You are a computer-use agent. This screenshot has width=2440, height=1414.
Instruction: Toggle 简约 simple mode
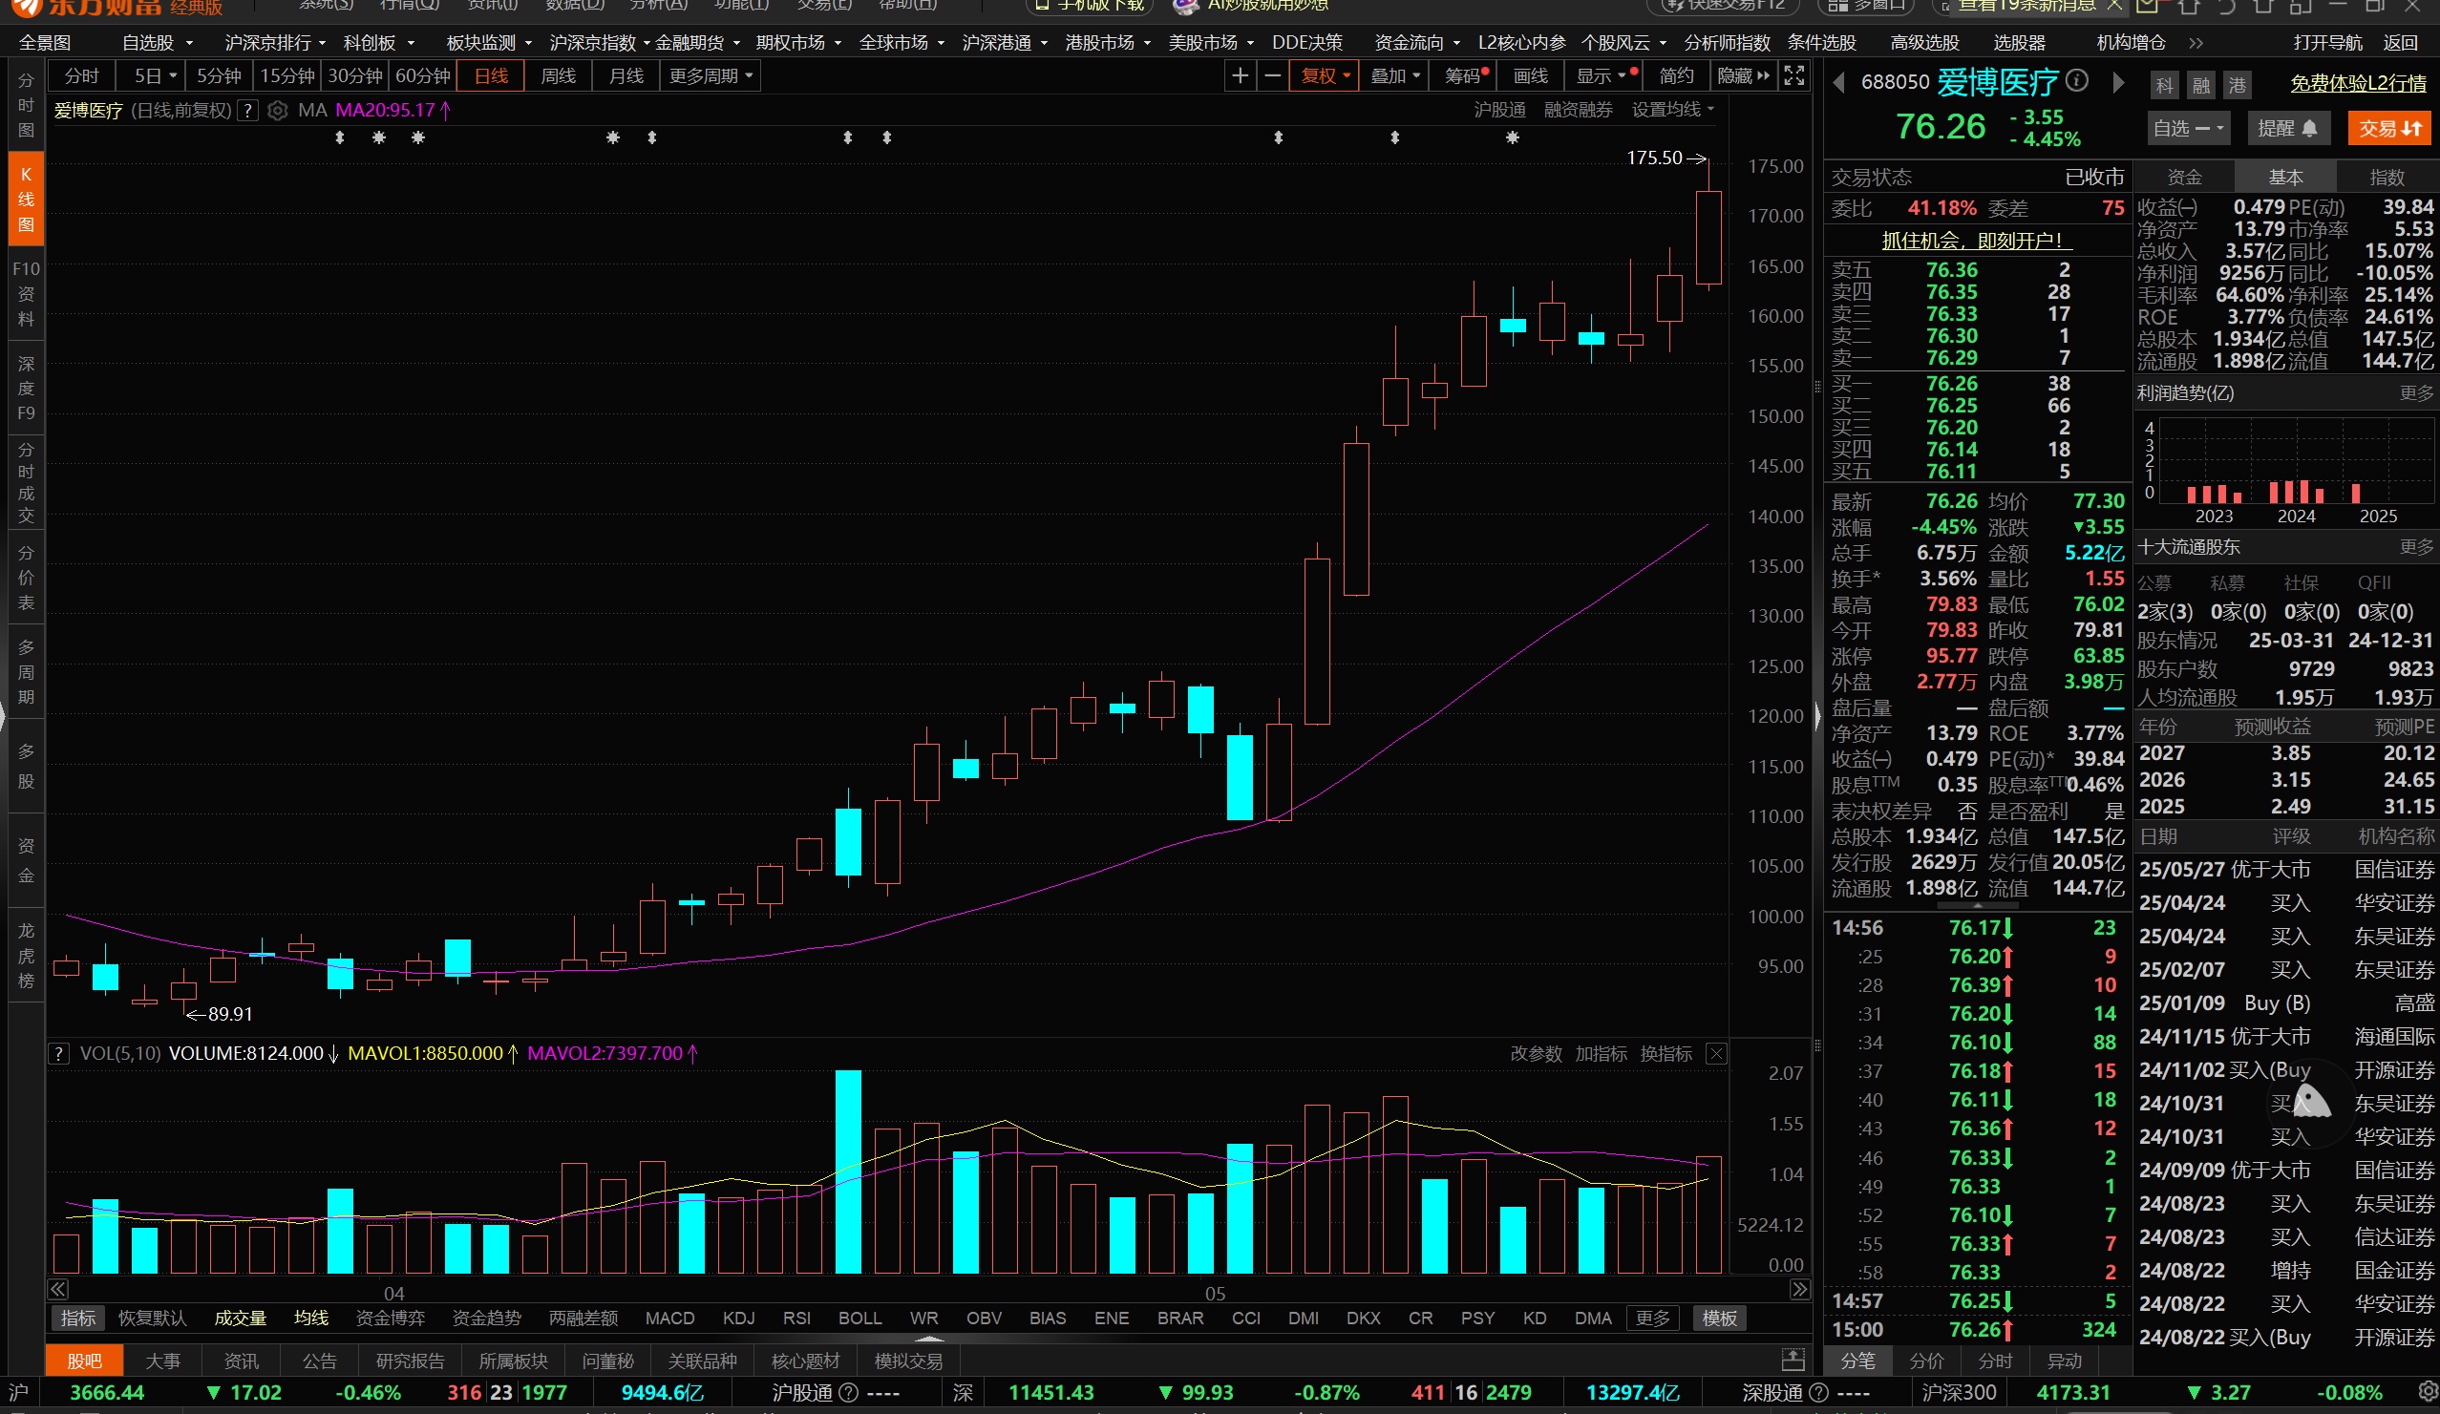click(1676, 75)
